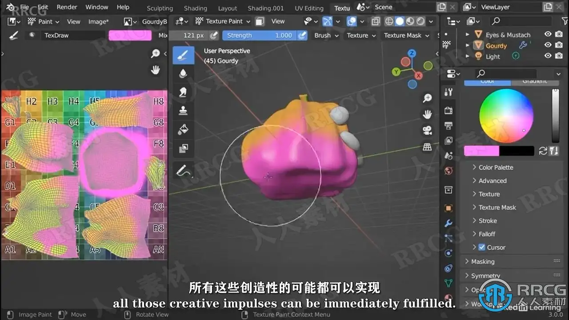569x320 pixels.
Task: Select the Soften tool
Action: point(183,74)
